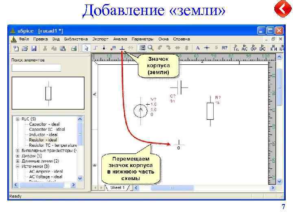Click library tree scroll left arrow
Viewport: 293px width, 220px height.
tap(16, 185)
